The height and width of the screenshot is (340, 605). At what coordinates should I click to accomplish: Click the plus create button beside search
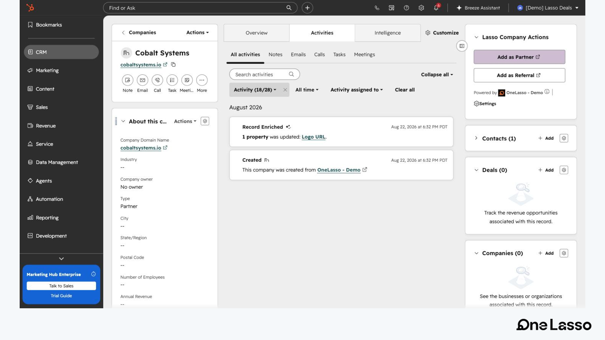307,8
